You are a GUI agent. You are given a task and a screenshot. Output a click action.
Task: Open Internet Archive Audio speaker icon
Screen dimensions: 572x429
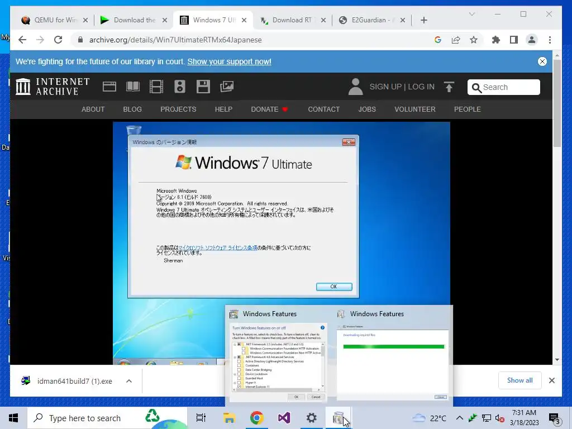pos(180,87)
